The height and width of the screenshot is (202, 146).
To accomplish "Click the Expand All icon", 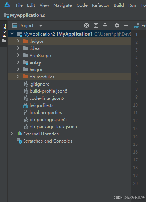I will point(96,25).
